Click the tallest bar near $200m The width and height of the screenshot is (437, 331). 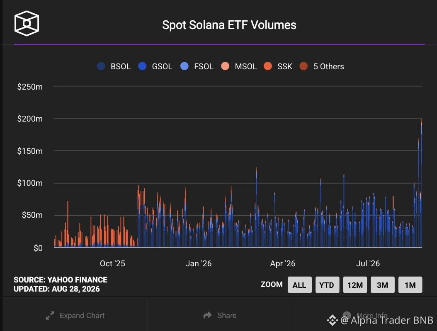pos(421,183)
